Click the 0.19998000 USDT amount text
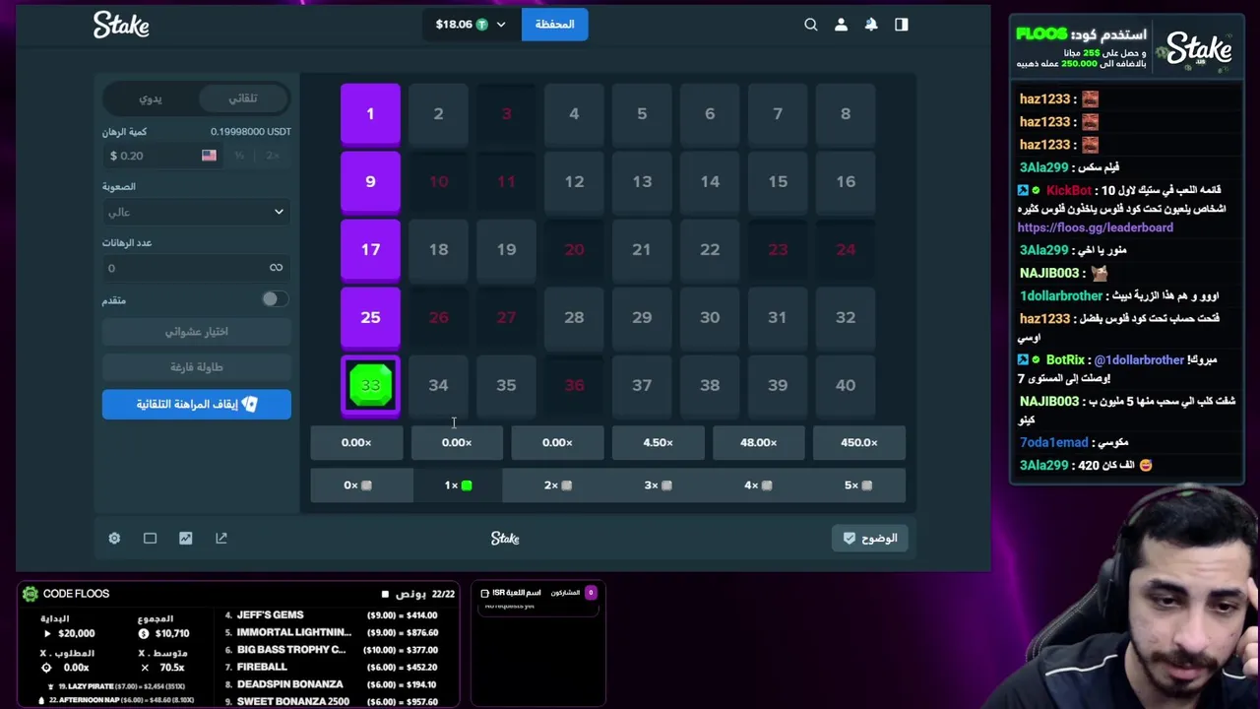The height and width of the screenshot is (709, 1260). pyautogui.click(x=251, y=132)
